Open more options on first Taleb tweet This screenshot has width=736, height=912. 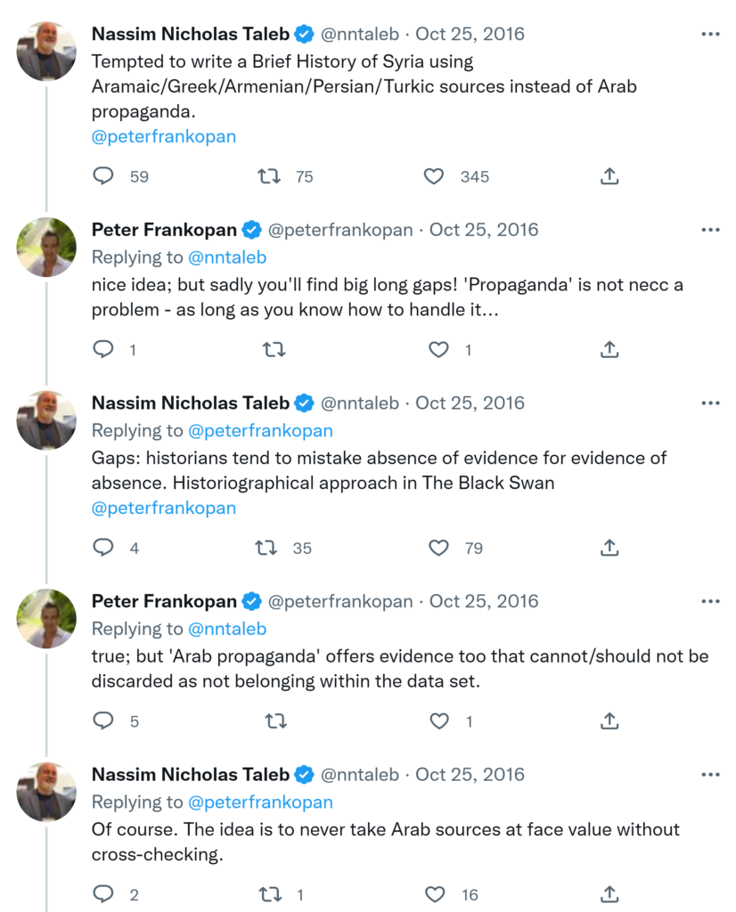pos(709,34)
